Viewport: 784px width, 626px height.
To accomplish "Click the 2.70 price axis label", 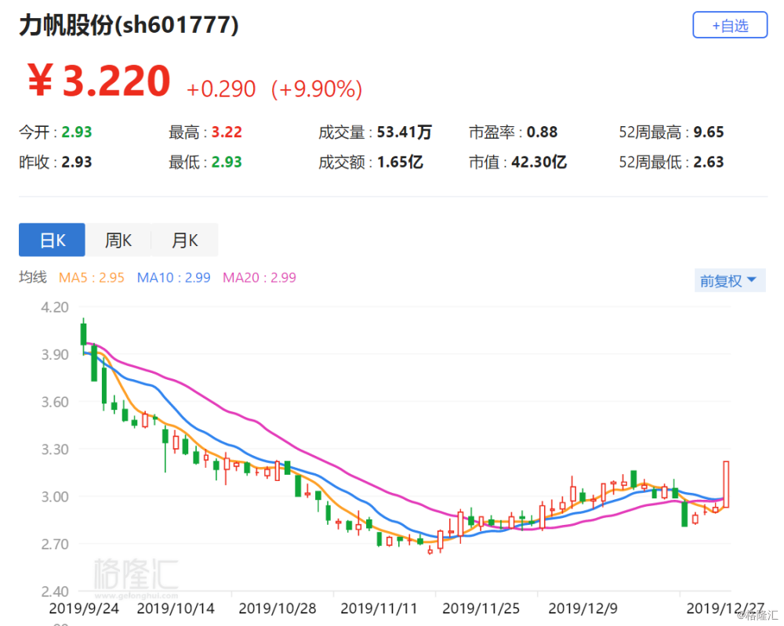I will point(55,544).
